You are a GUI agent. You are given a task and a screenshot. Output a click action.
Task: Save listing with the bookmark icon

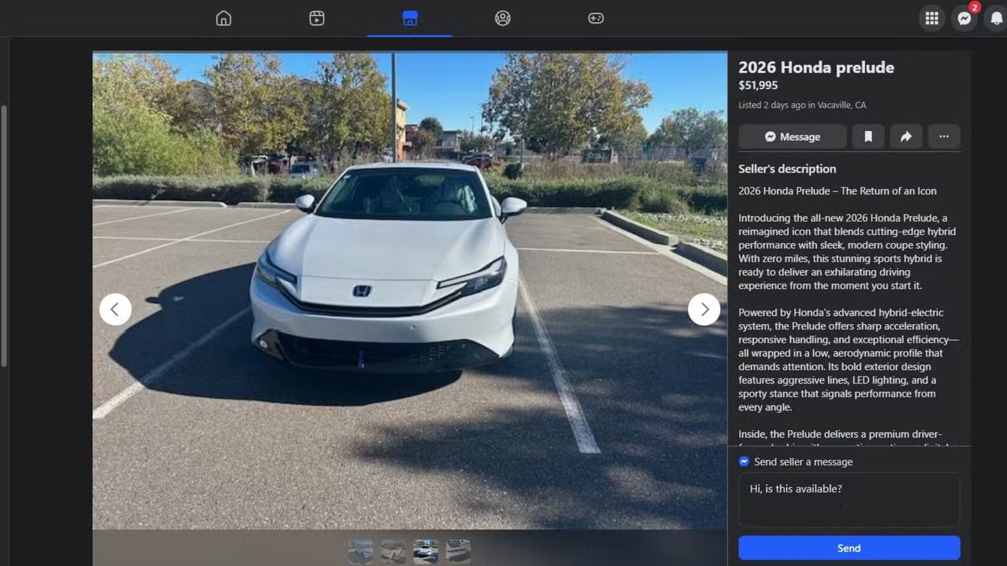[x=868, y=137]
